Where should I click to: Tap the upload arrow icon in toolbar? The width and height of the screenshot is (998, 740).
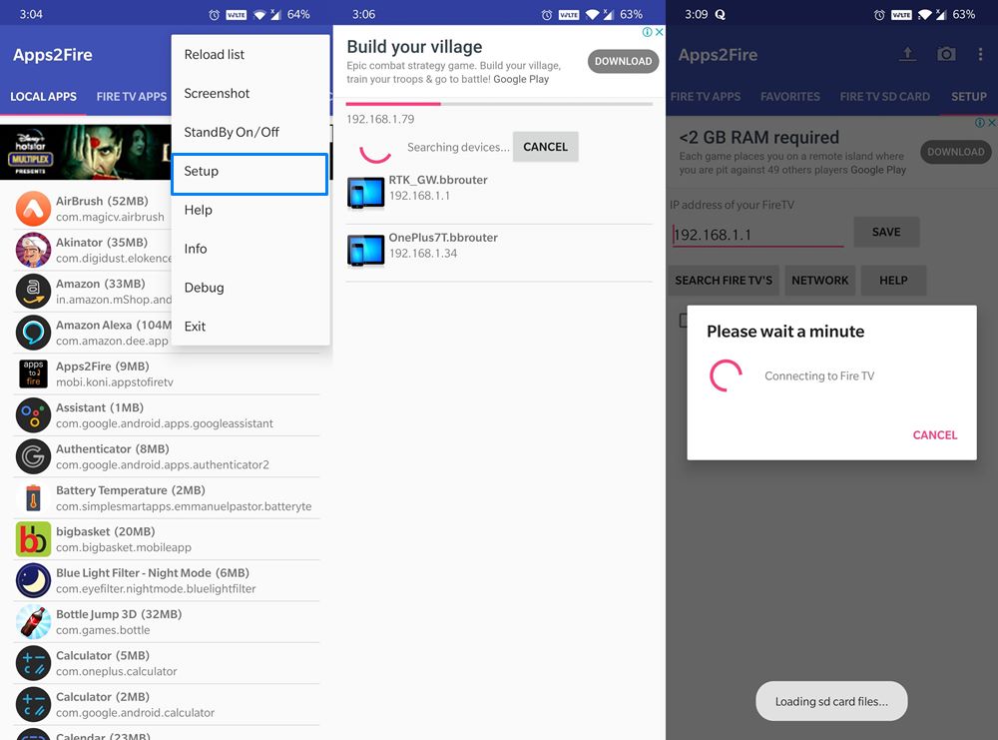point(907,55)
